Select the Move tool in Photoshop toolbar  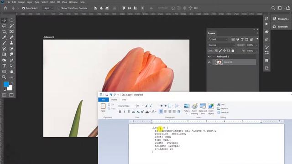4,20
